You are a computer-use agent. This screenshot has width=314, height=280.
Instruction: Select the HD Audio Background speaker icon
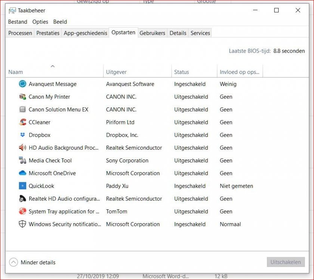click(22, 148)
